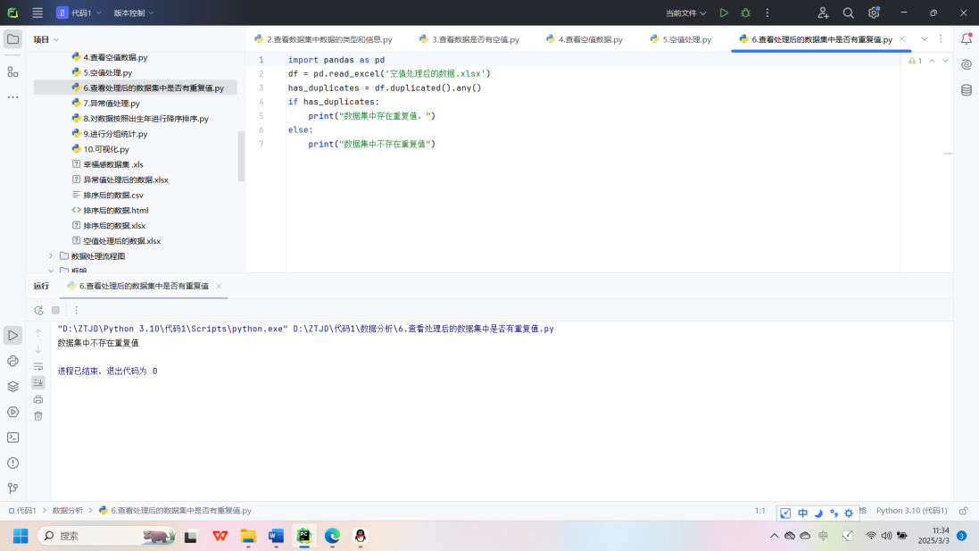Viewport: 979px width, 551px height.
Task: Clear all console output trash icon
Action: 38,416
